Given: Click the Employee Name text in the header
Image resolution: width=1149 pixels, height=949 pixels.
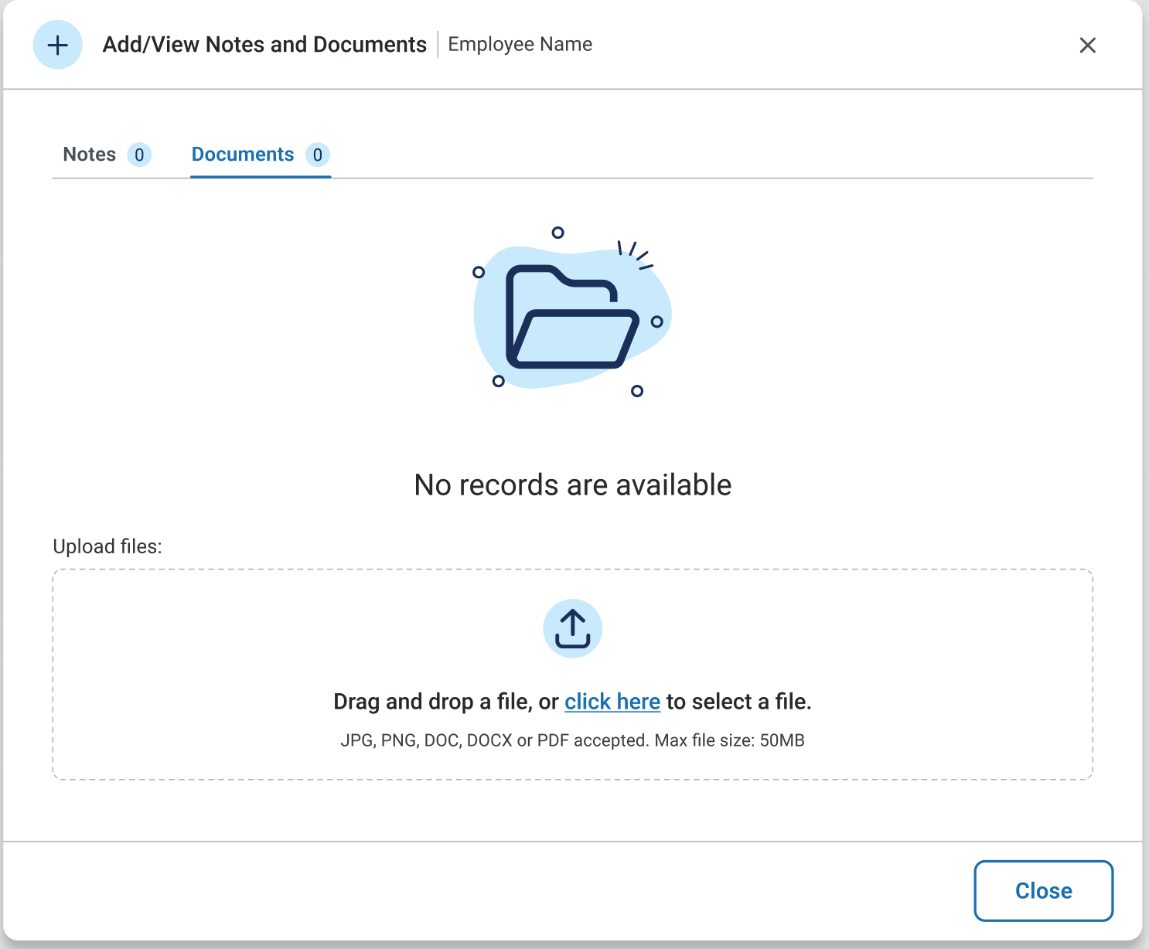Looking at the screenshot, I should [520, 45].
